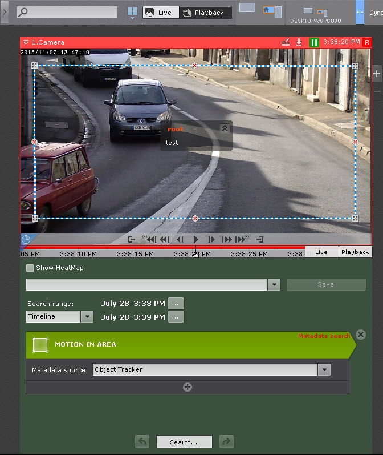Enable the Show HeatMap checkbox
The image size is (383, 455).
coord(30,268)
